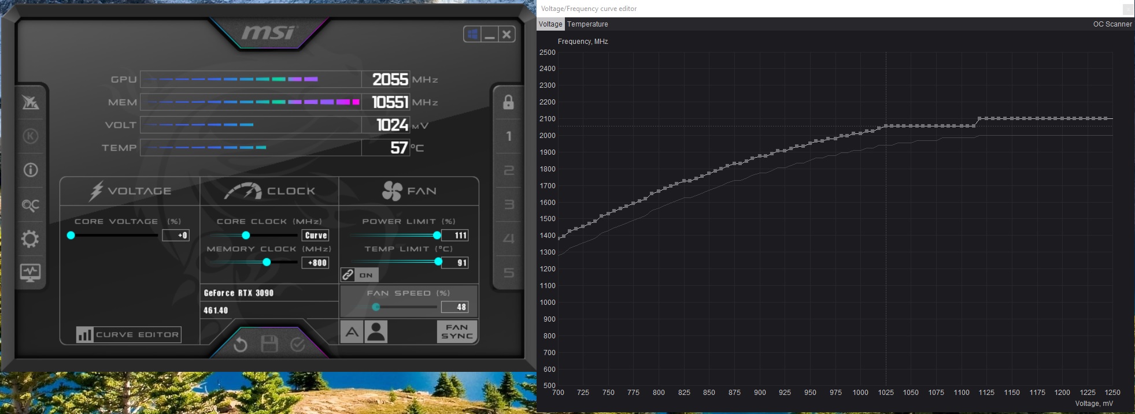Image resolution: width=1135 pixels, height=414 pixels.
Task: Select profile slot 5
Action: click(508, 273)
